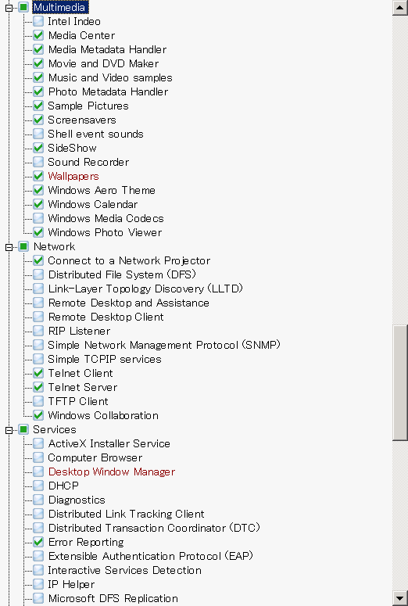Uncheck Windows Aero Theme checkbox
This screenshot has width=408, height=606.
tap(38, 190)
